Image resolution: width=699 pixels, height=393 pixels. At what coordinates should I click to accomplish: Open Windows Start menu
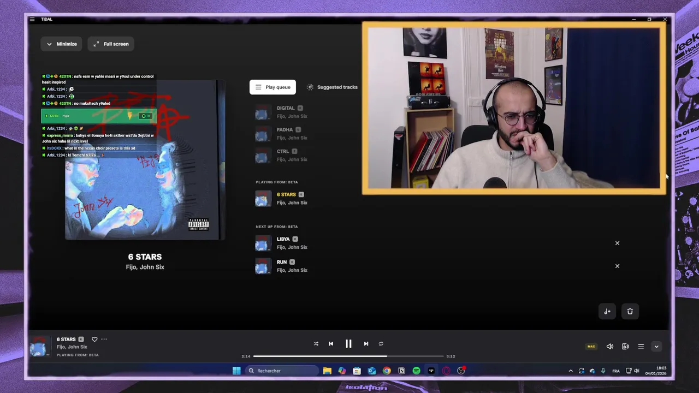(236, 371)
